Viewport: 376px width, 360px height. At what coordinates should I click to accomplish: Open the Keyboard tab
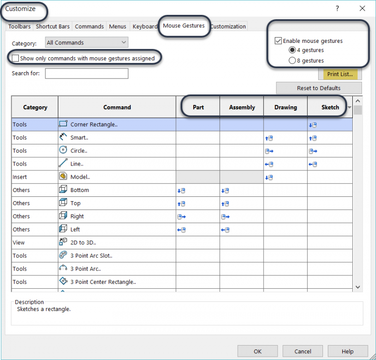tap(145, 26)
